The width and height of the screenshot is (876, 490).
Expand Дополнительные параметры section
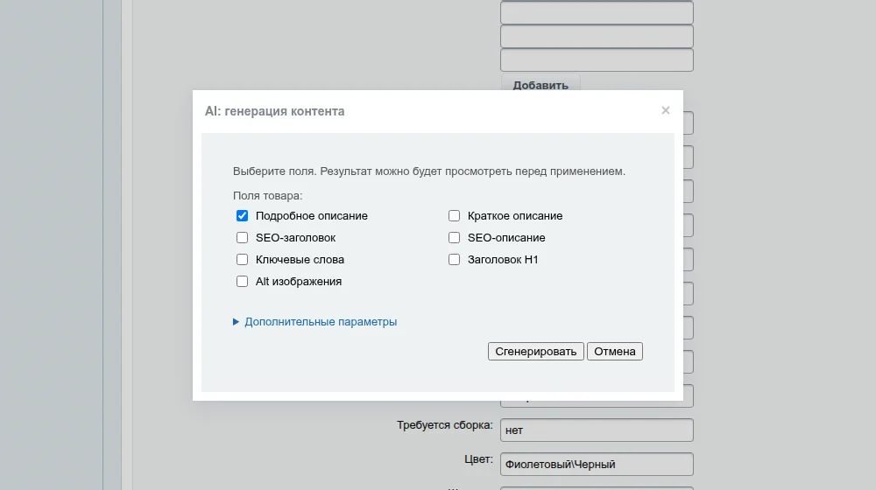coord(315,322)
